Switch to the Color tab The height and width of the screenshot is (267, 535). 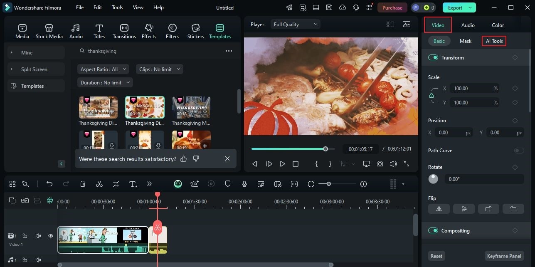[498, 25]
